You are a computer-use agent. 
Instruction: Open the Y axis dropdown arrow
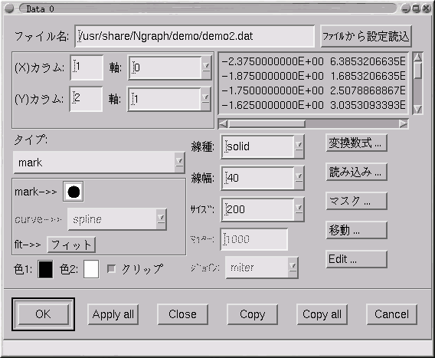(205, 99)
